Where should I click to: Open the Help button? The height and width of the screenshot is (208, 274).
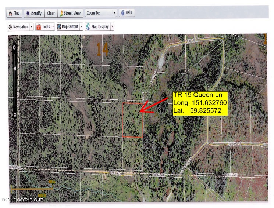click(127, 13)
